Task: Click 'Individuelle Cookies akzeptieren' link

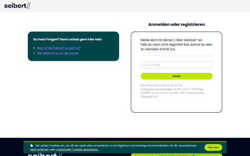Action: tap(77, 150)
